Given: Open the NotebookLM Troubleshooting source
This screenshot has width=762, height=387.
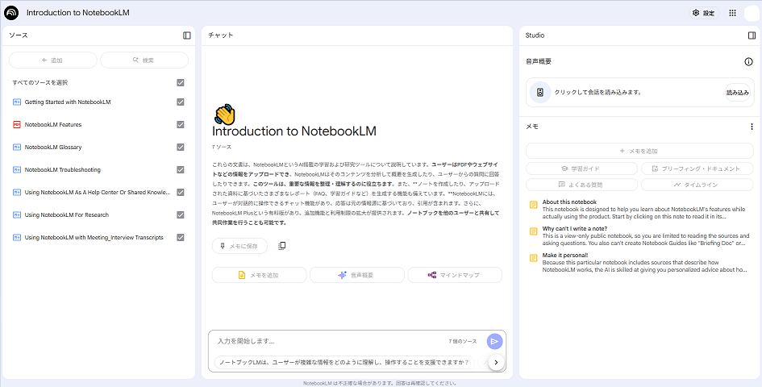Looking at the screenshot, I should point(63,169).
